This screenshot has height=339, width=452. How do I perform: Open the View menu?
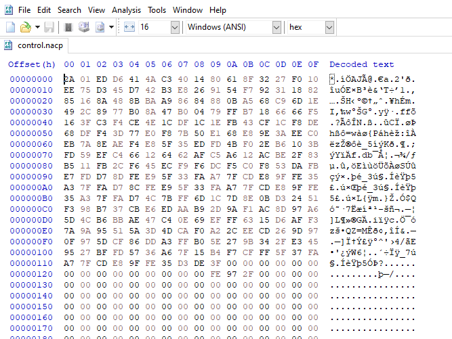click(96, 10)
